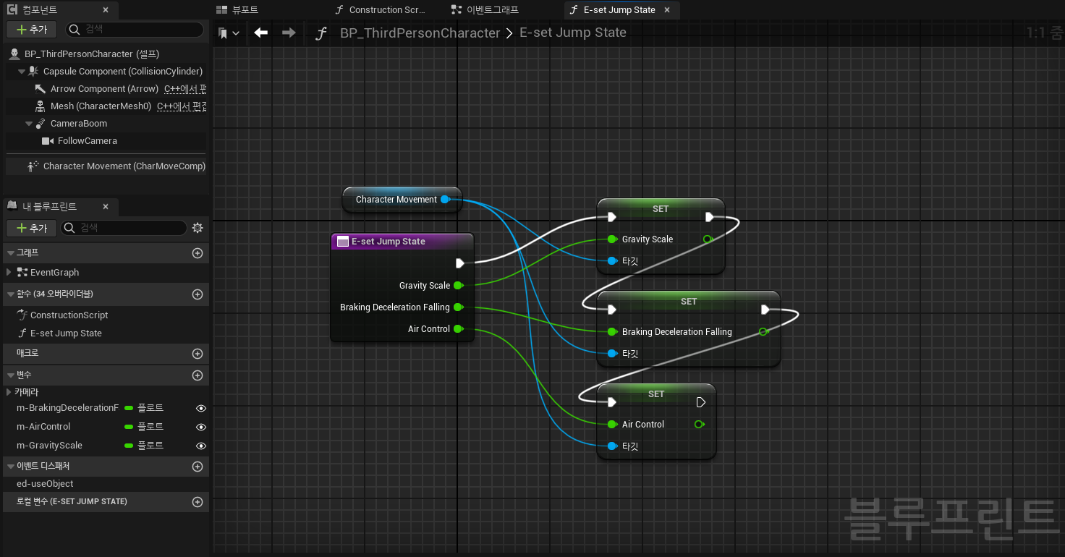Open the bookmark dropdown arrow
Image resolution: width=1065 pixels, height=557 pixels.
(x=236, y=33)
